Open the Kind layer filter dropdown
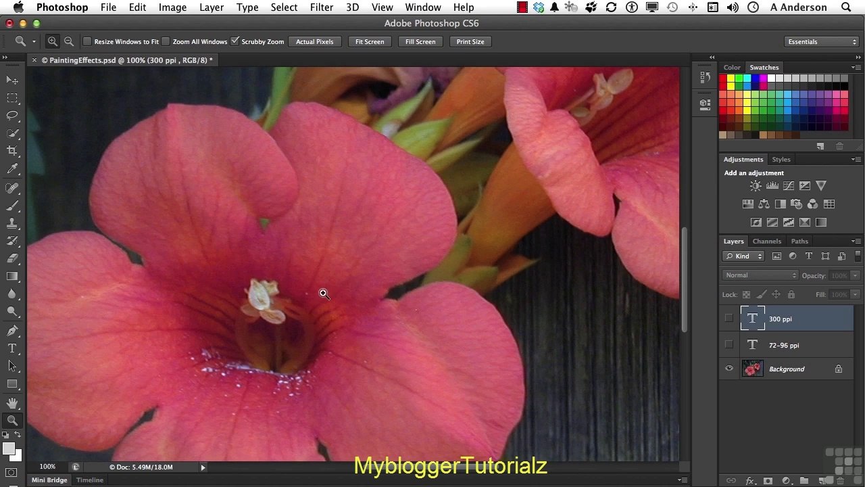Viewport: 865px width, 487px height. pyautogui.click(x=743, y=256)
